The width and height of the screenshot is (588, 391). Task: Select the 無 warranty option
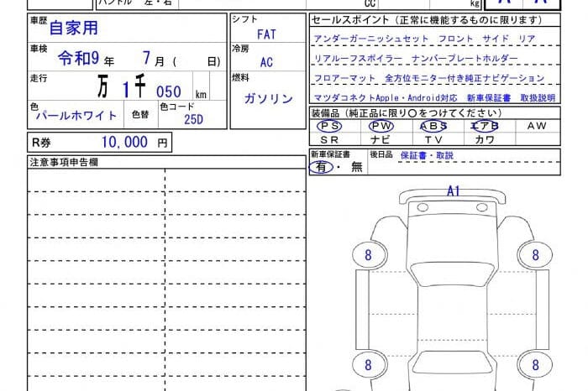tap(357, 167)
